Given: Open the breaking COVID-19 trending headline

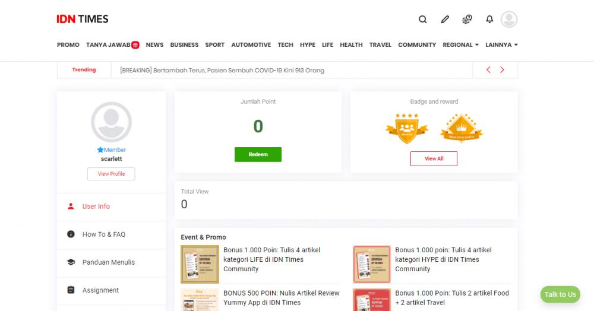Looking at the screenshot, I should click(222, 71).
